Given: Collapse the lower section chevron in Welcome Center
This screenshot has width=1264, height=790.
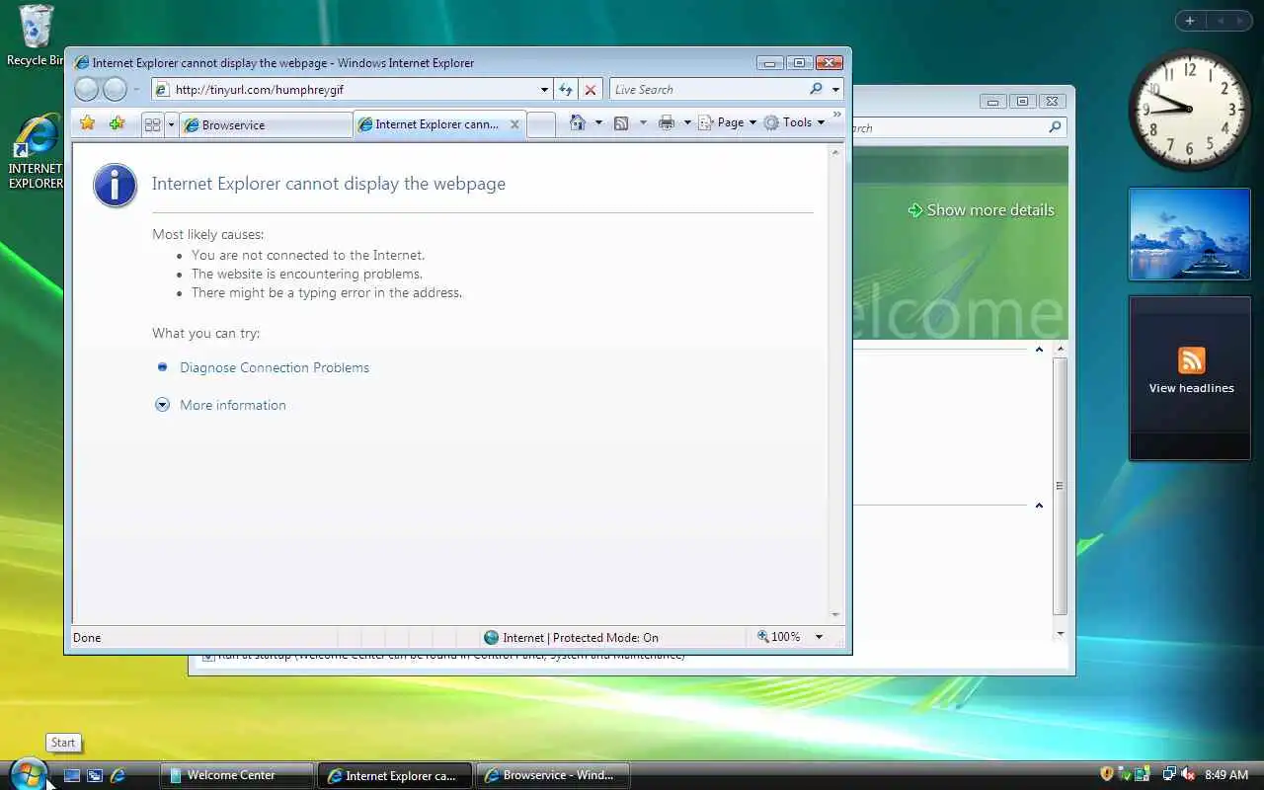Looking at the screenshot, I should pos(1039,506).
